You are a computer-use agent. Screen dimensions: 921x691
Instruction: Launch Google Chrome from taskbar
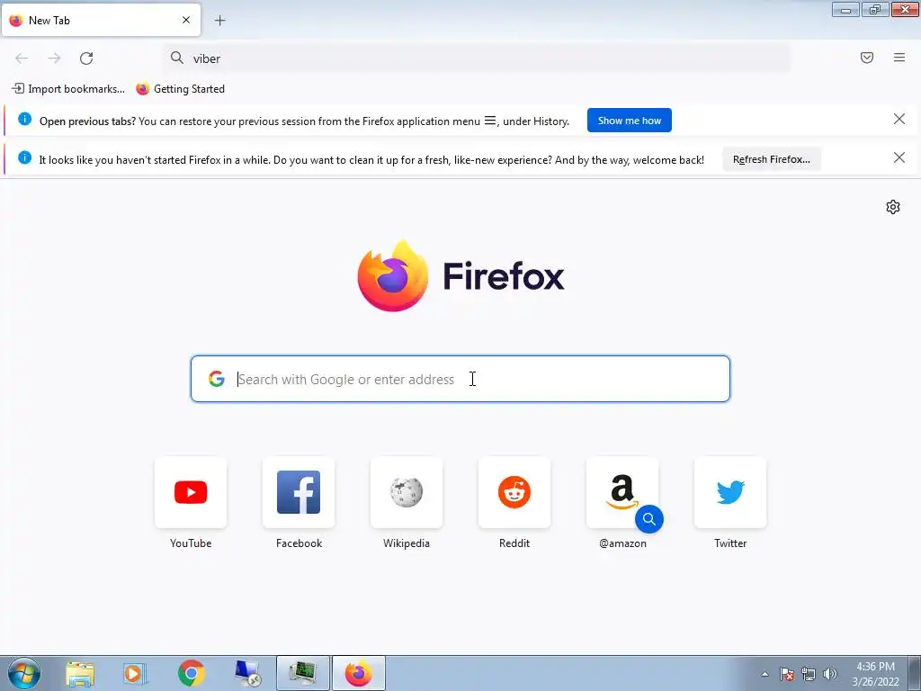click(191, 673)
